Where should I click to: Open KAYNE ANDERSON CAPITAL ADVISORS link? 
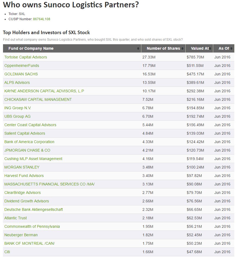coord(44,91)
